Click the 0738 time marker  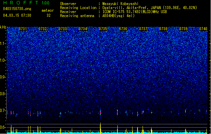coord(163,29)
